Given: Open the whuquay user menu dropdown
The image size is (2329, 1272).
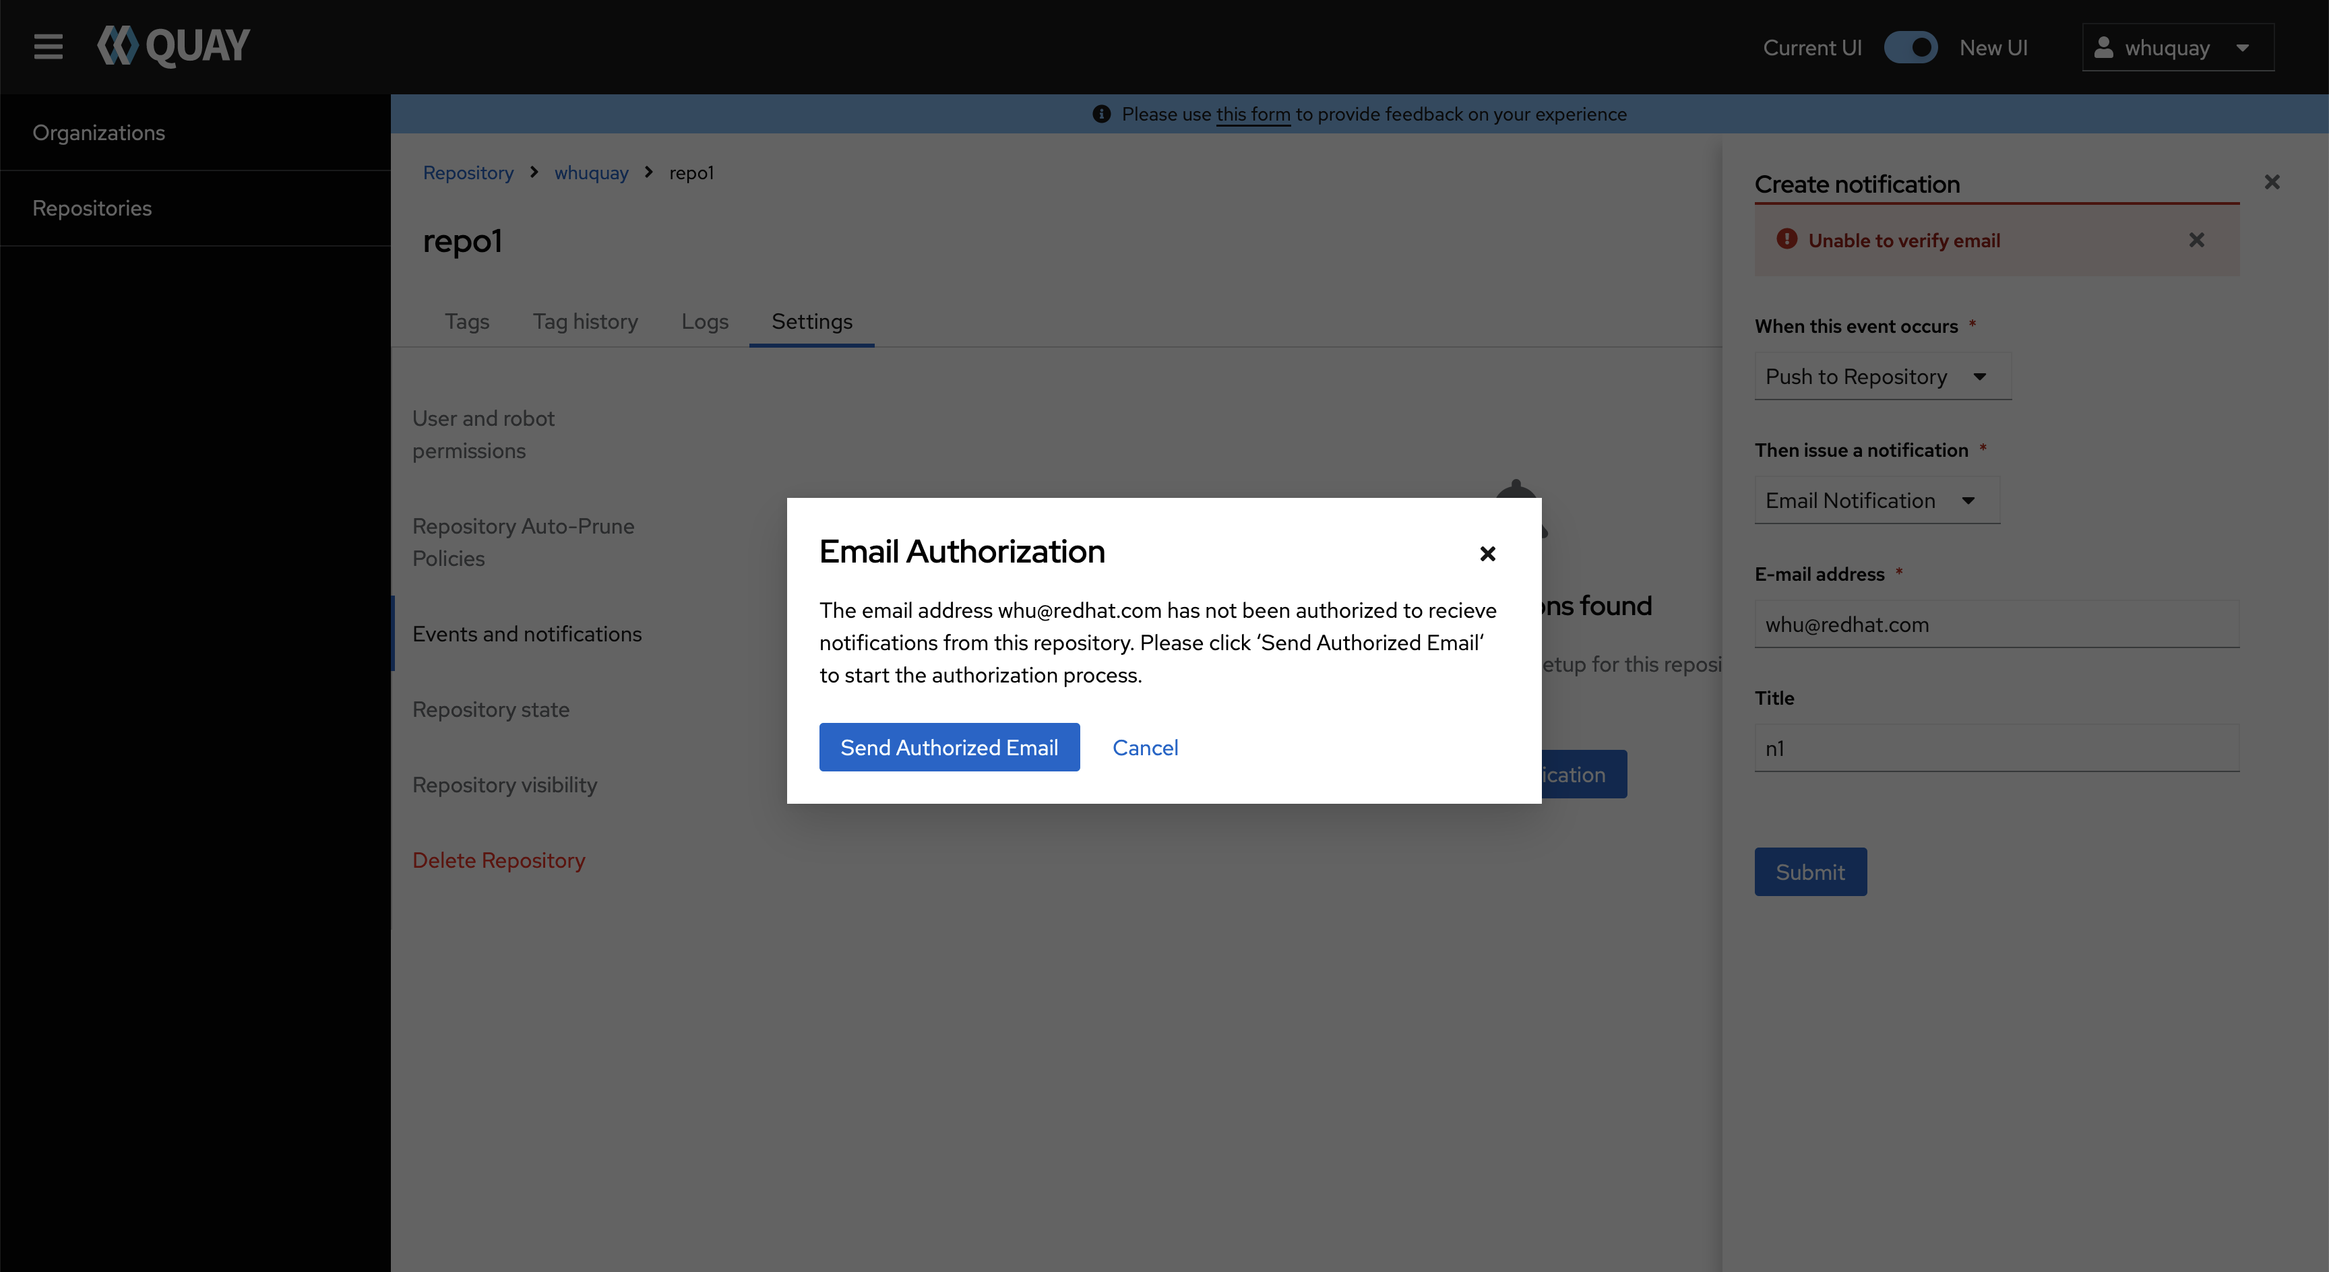Looking at the screenshot, I should [x=2177, y=47].
